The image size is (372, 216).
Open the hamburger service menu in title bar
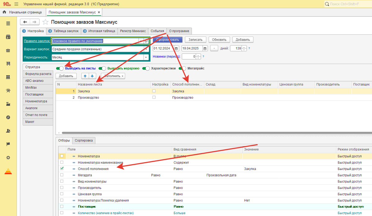coord(16,4)
